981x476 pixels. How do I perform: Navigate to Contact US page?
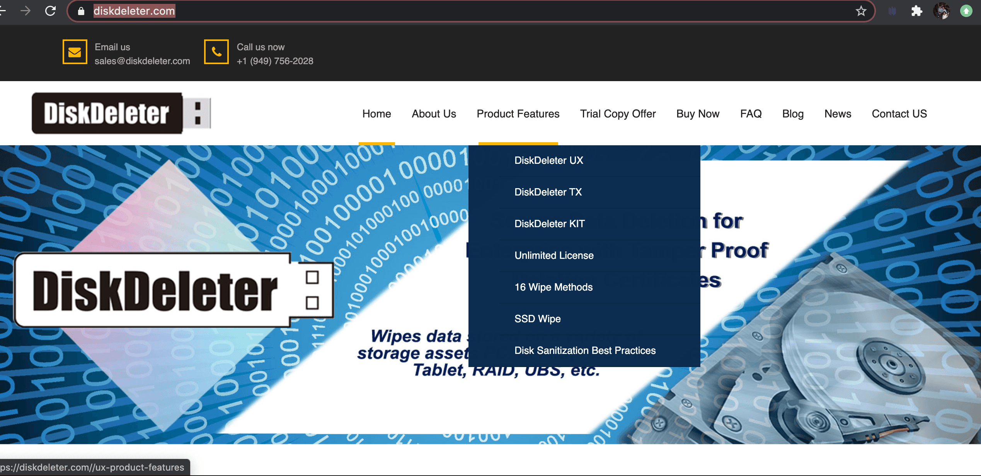pyautogui.click(x=899, y=114)
